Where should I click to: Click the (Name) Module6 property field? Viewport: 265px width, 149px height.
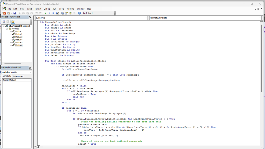(17, 80)
